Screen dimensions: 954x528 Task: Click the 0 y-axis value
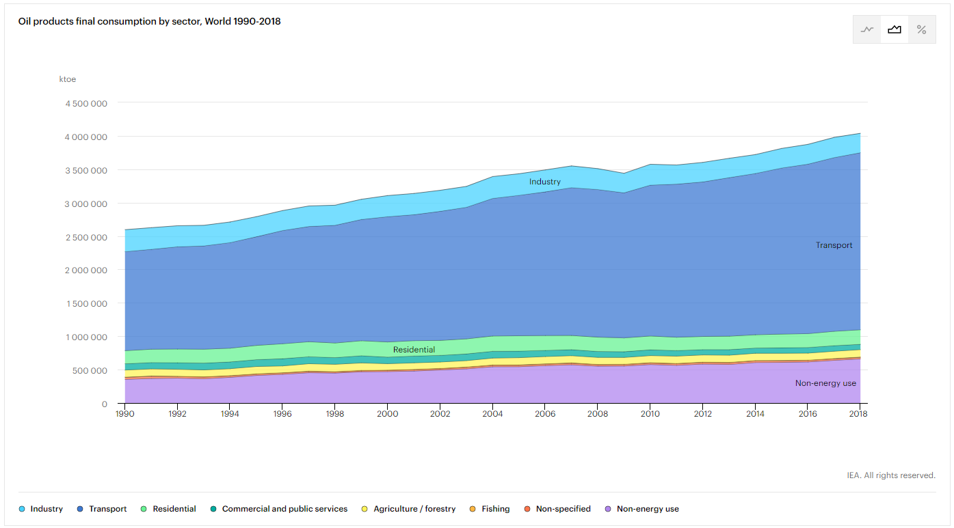(x=105, y=404)
